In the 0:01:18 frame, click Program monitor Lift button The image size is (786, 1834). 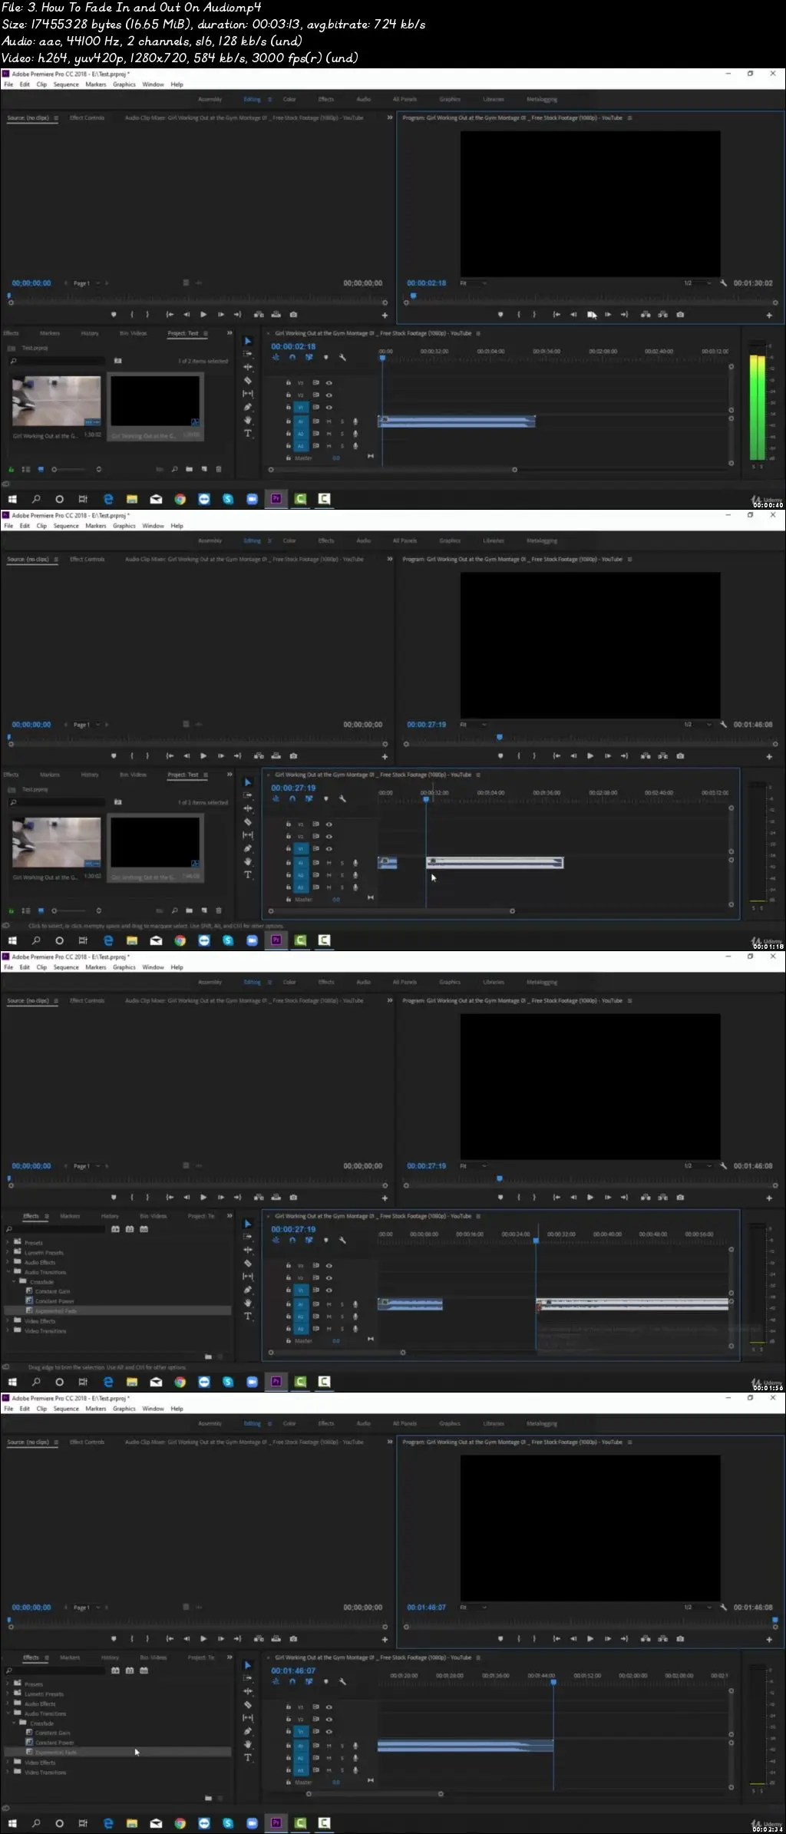[x=646, y=755]
